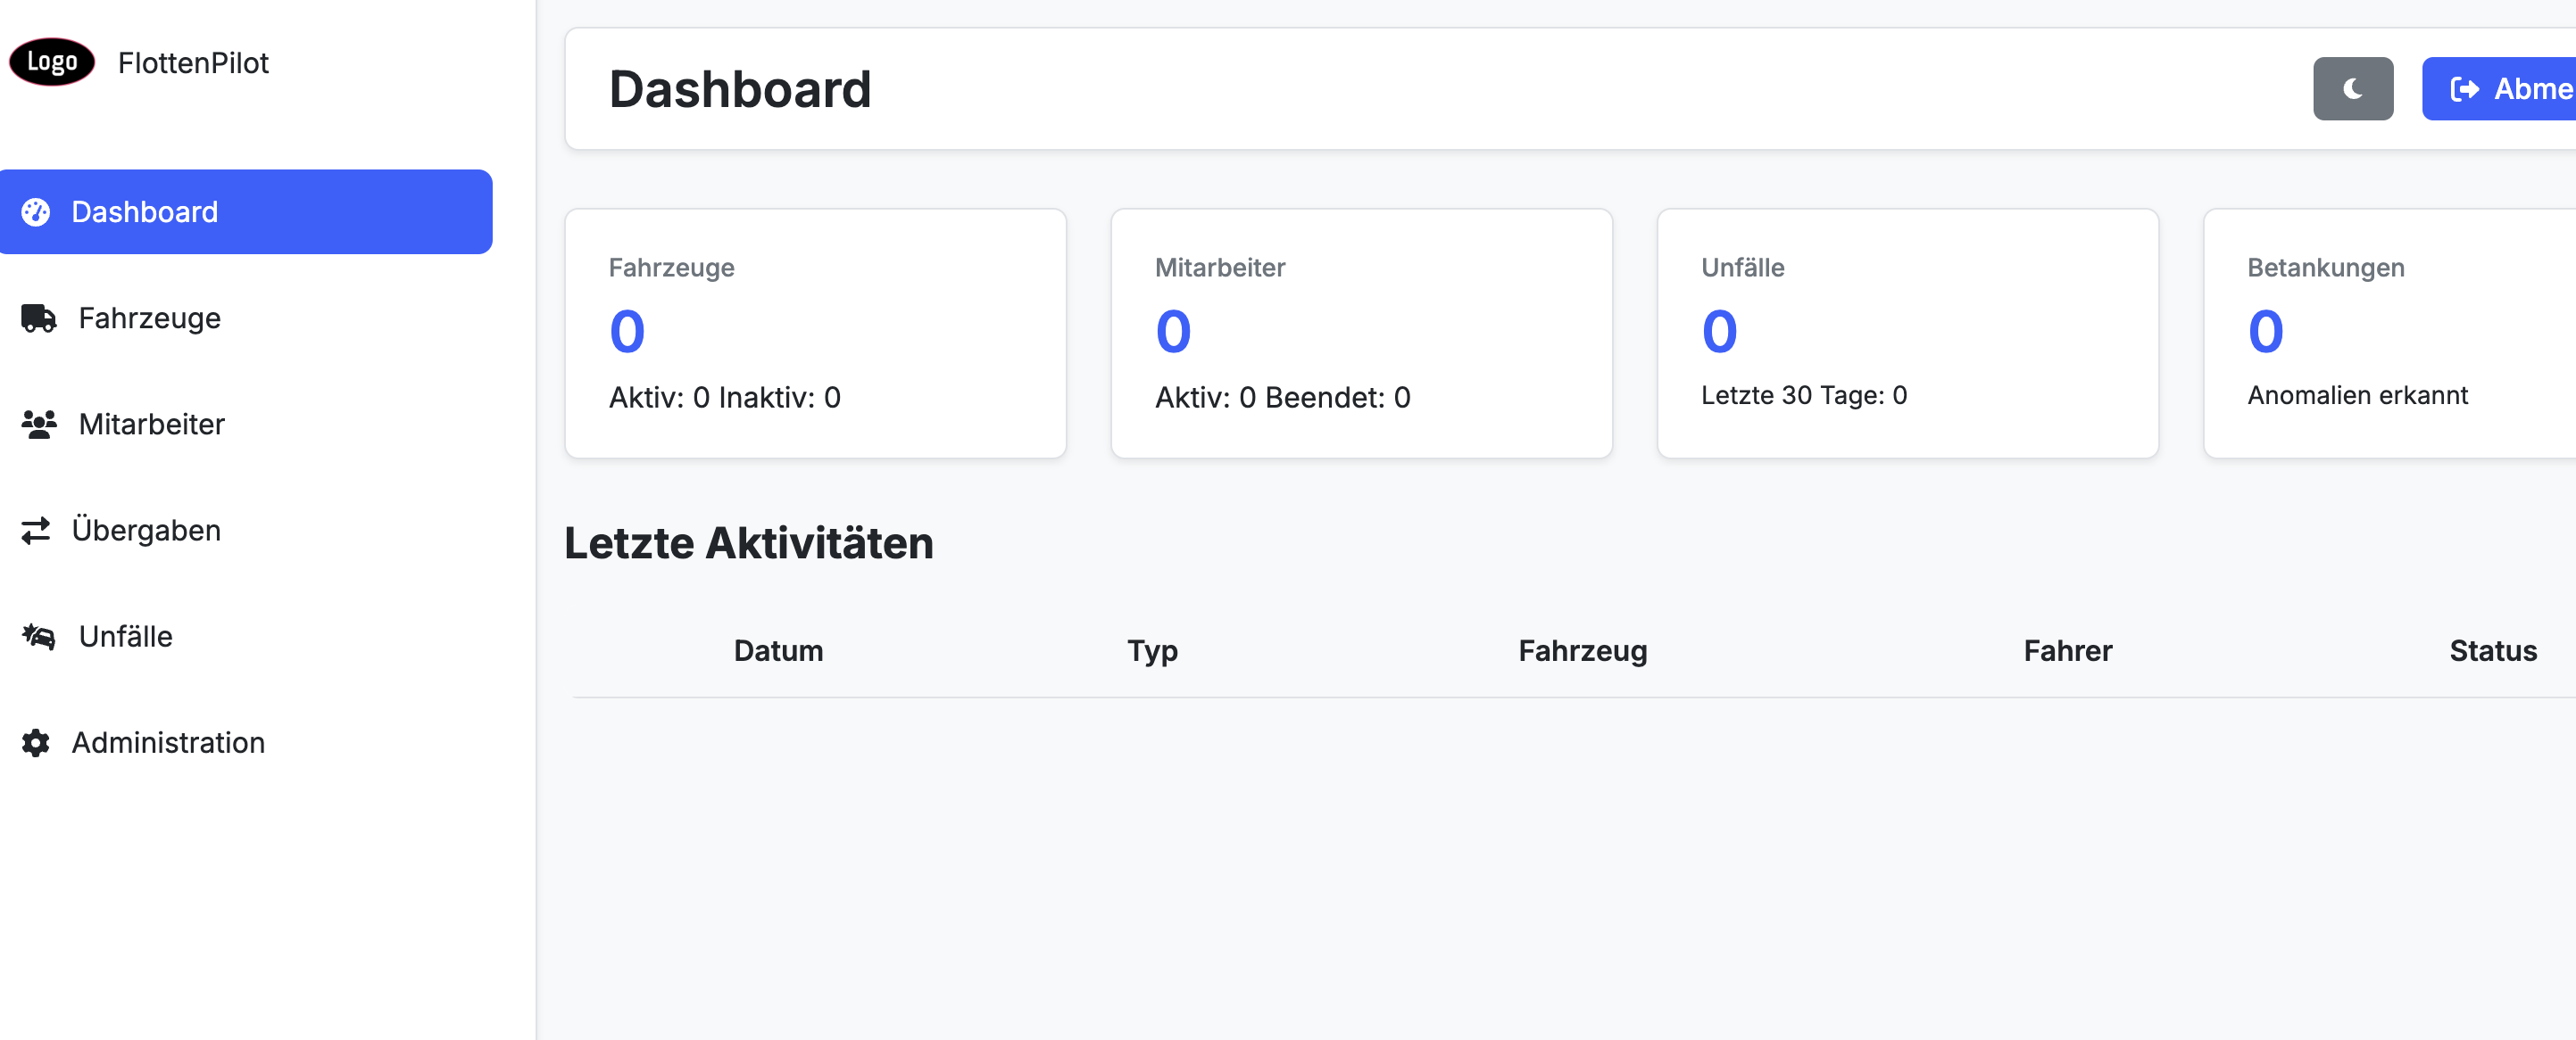Click the truck icon next to Fahrzeuge
2576x1040 pixels.
[x=37, y=318]
